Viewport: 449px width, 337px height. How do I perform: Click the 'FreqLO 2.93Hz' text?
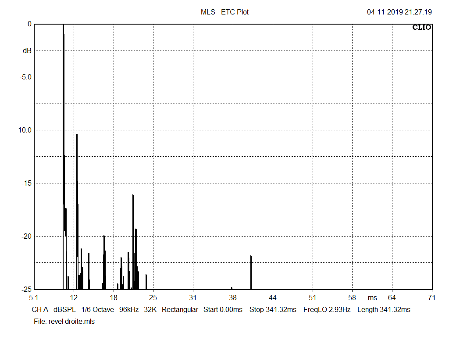327,309
